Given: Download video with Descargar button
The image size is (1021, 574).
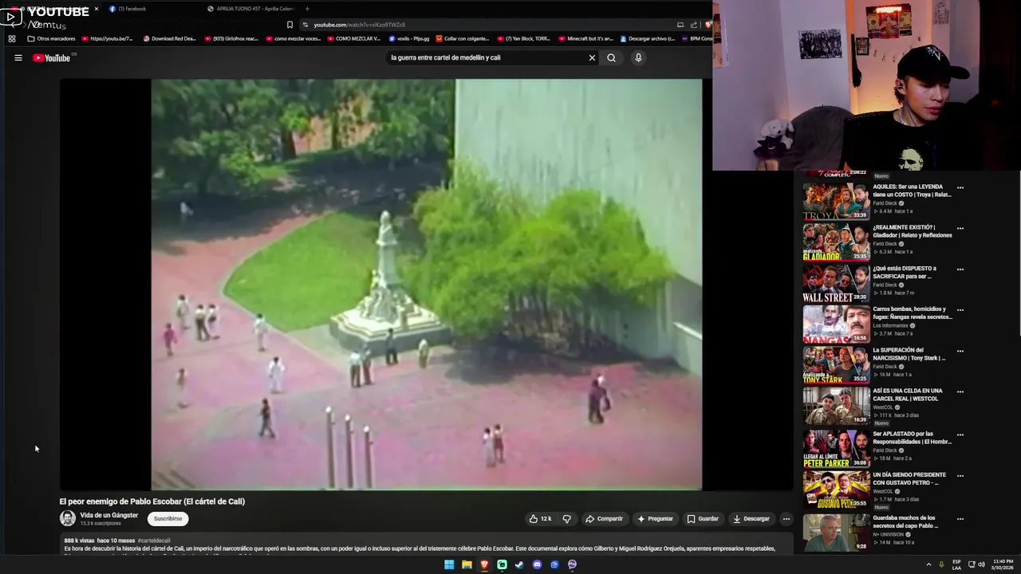Looking at the screenshot, I should click(751, 519).
